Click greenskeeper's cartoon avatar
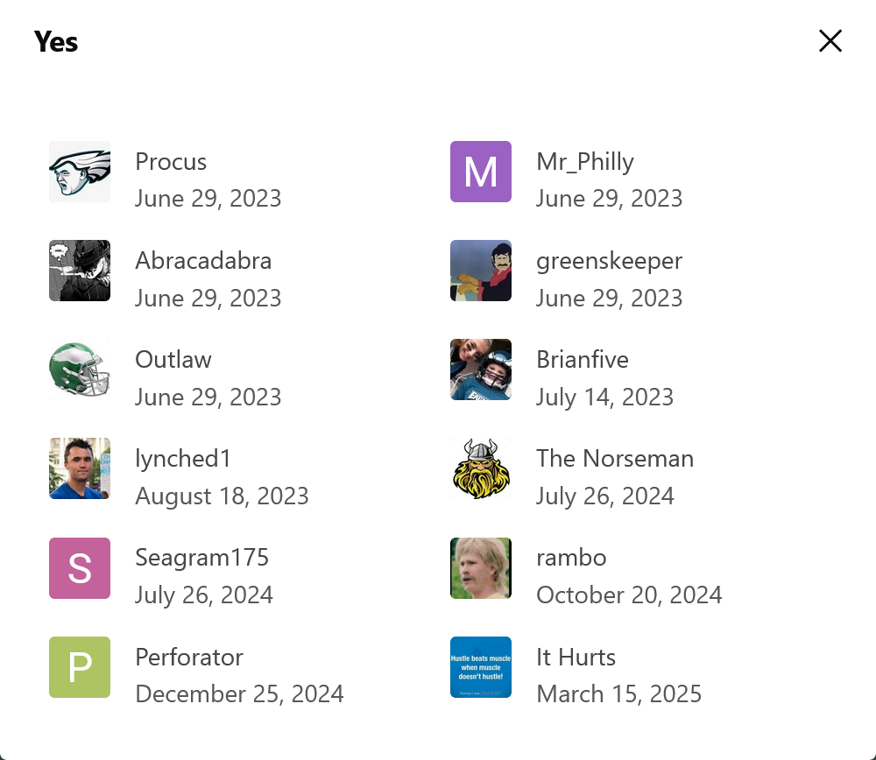This screenshot has width=876, height=760. click(x=481, y=271)
